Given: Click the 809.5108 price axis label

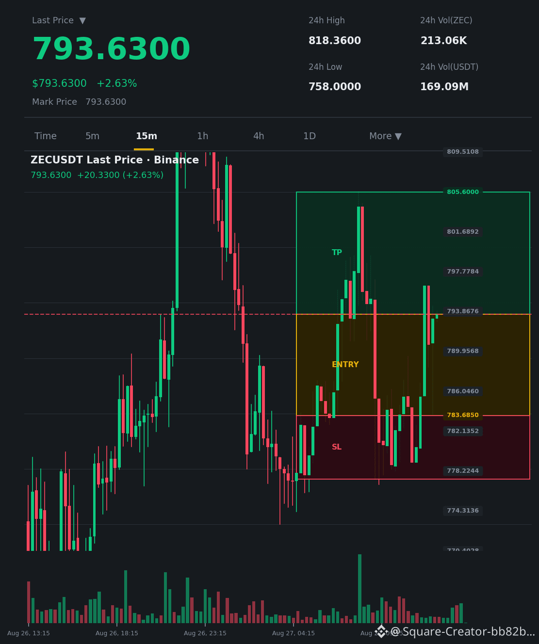Looking at the screenshot, I should coord(463,152).
